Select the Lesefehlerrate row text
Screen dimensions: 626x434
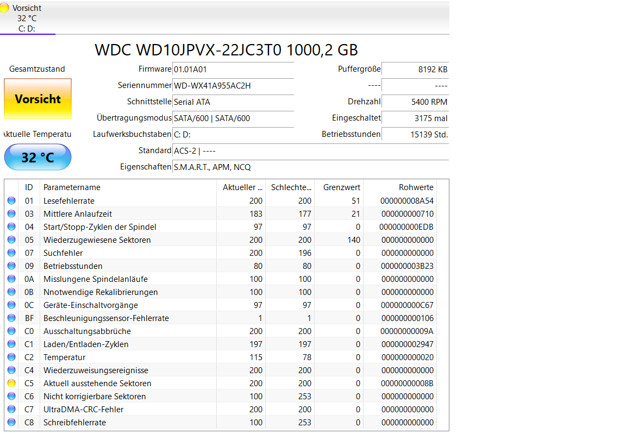(69, 201)
